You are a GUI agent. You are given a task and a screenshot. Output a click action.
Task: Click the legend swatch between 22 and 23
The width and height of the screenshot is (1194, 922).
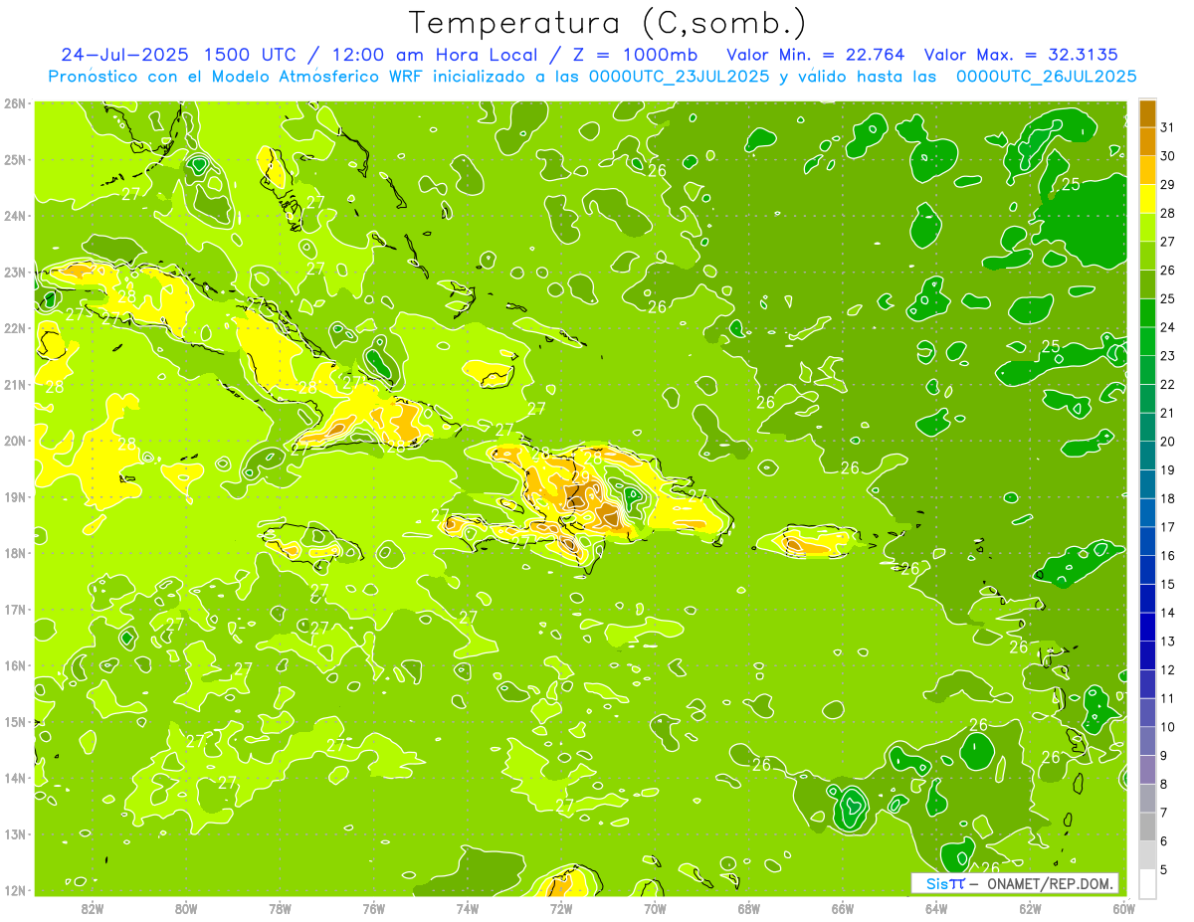click(x=1147, y=370)
